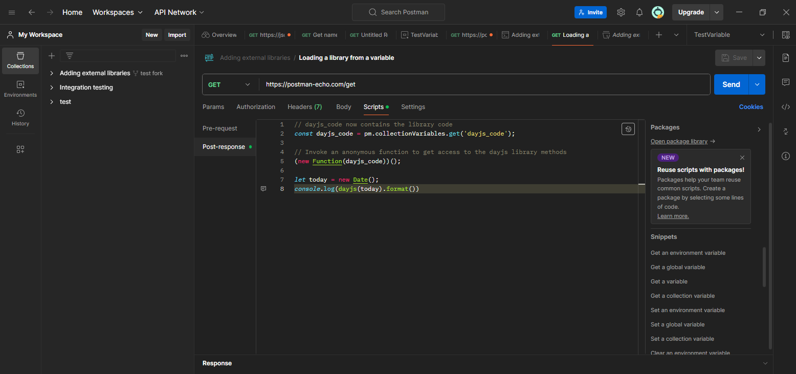796x374 pixels.
Task: Open the Comments panel icon
Action: pyautogui.click(x=786, y=82)
